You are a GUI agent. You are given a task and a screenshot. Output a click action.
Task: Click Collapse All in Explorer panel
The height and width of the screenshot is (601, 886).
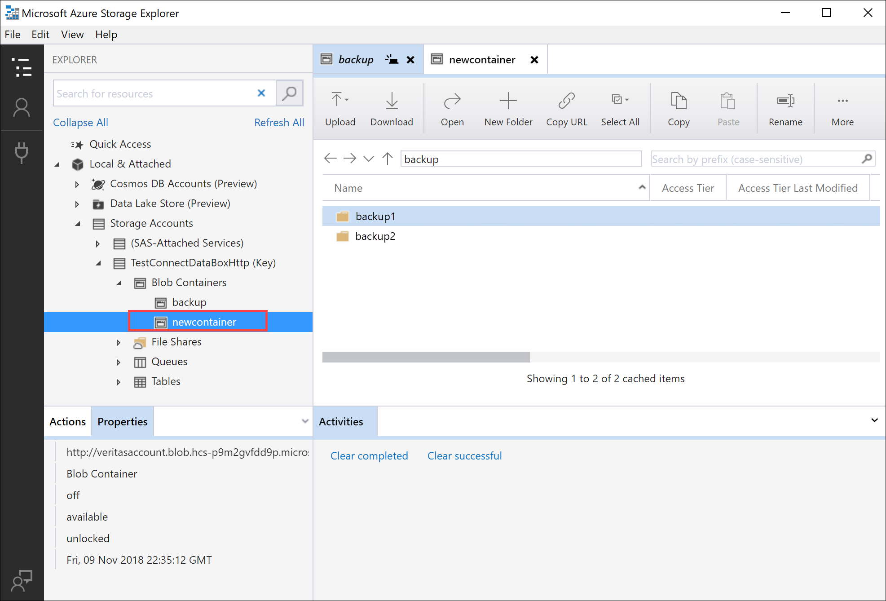click(80, 121)
